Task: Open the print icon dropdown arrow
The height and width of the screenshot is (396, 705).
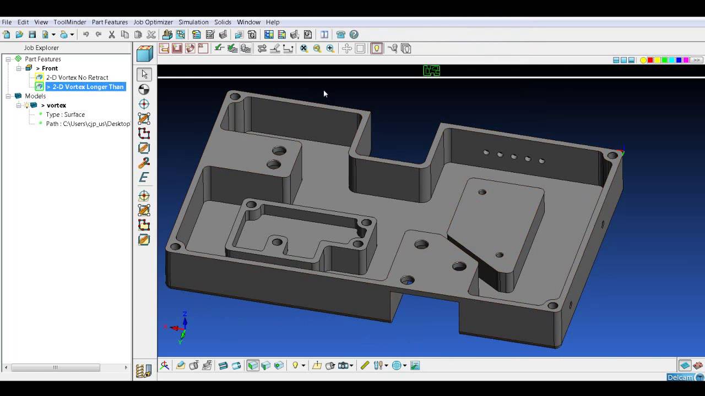Action: (72, 35)
